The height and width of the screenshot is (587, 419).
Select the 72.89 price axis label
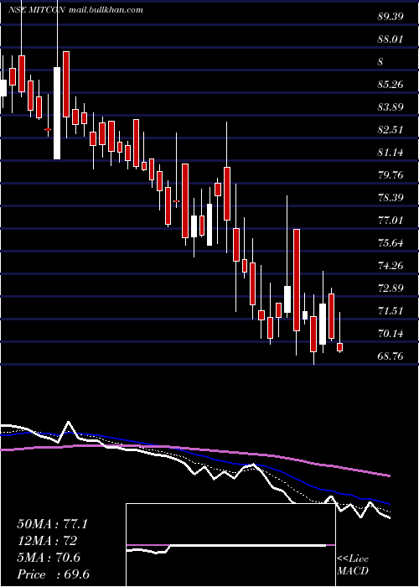click(391, 288)
